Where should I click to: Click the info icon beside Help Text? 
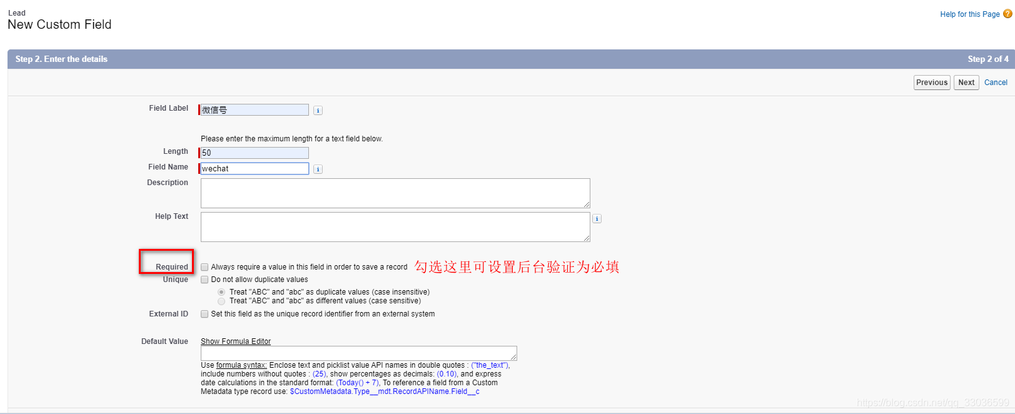[x=597, y=219]
